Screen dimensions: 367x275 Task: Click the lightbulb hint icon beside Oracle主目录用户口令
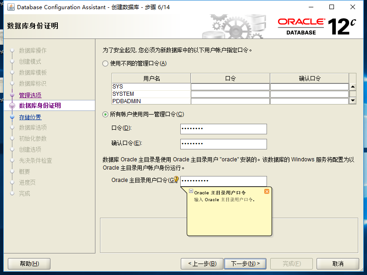coord(176,180)
